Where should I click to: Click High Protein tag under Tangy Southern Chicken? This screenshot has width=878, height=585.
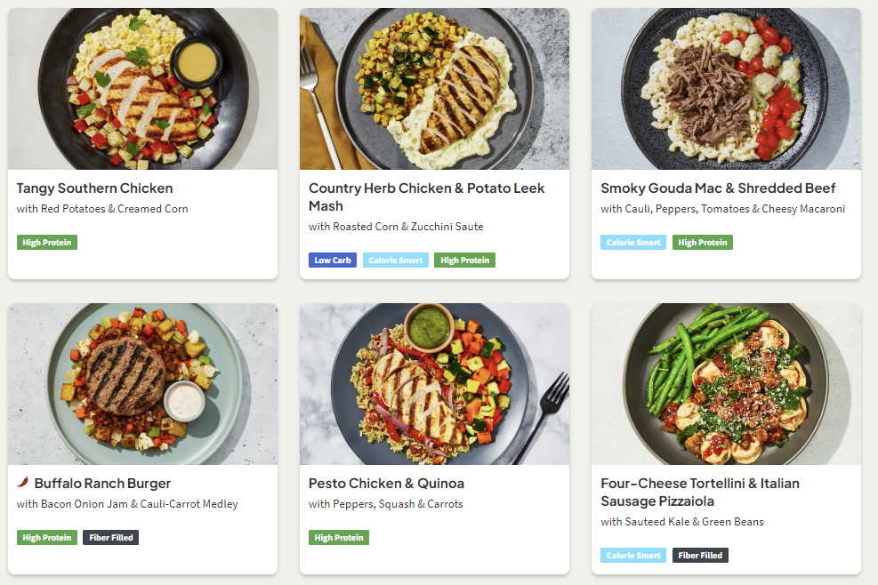[47, 243]
